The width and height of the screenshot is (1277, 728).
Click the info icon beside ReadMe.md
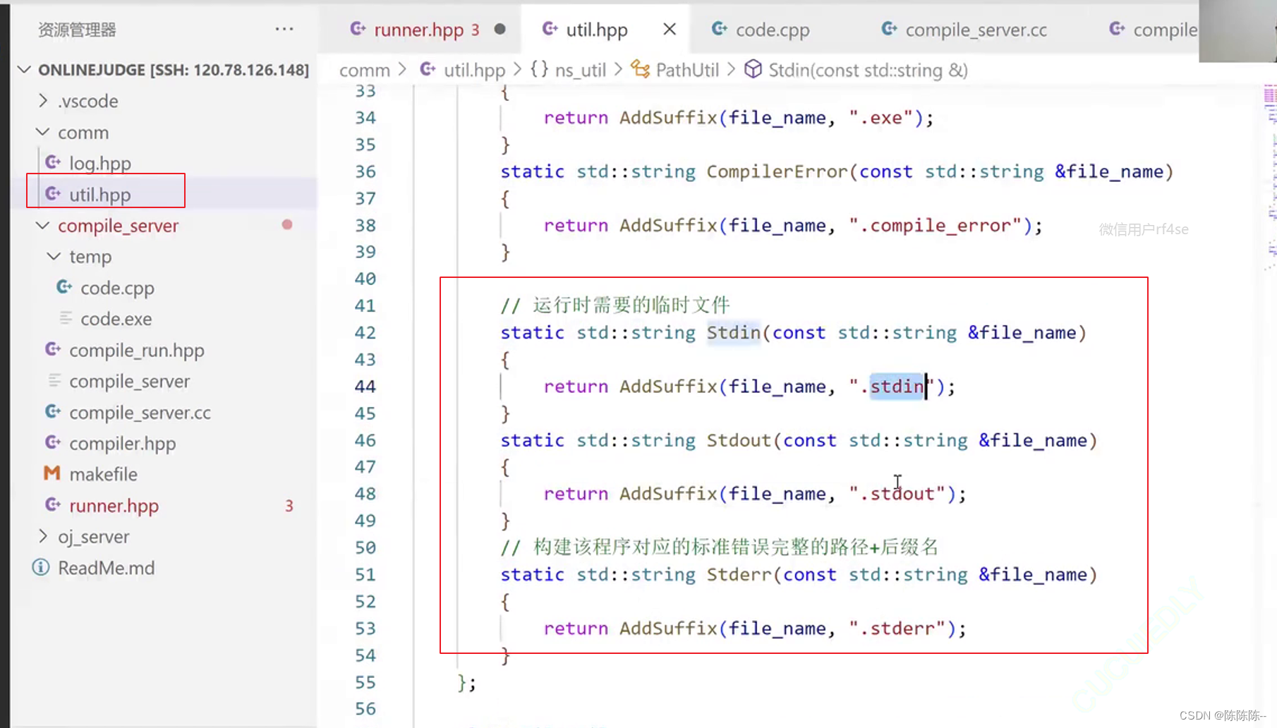pos(41,567)
